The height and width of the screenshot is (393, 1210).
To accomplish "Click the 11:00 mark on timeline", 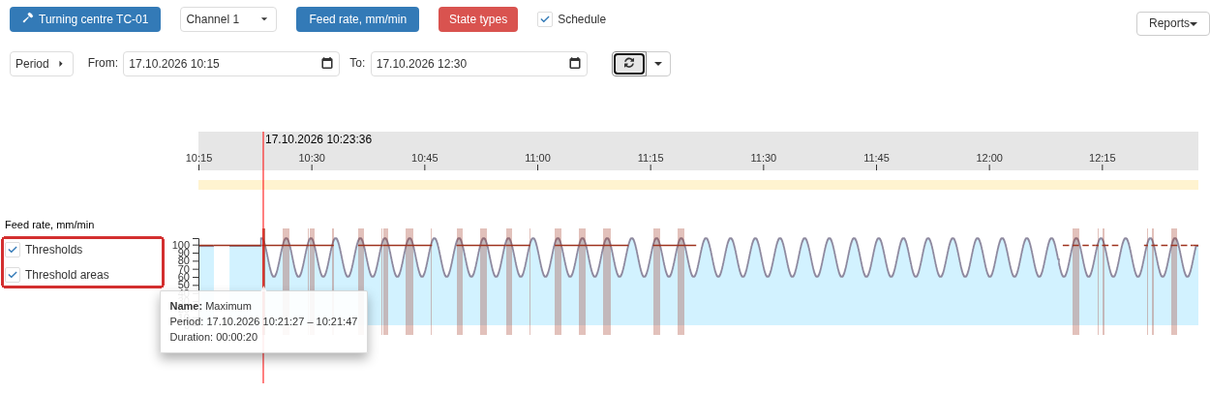I will tap(537, 158).
